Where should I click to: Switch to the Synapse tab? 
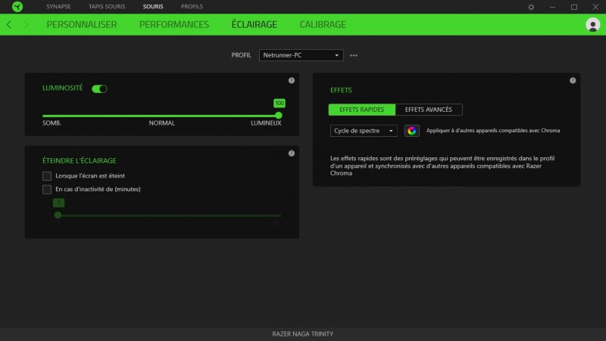coord(58,7)
